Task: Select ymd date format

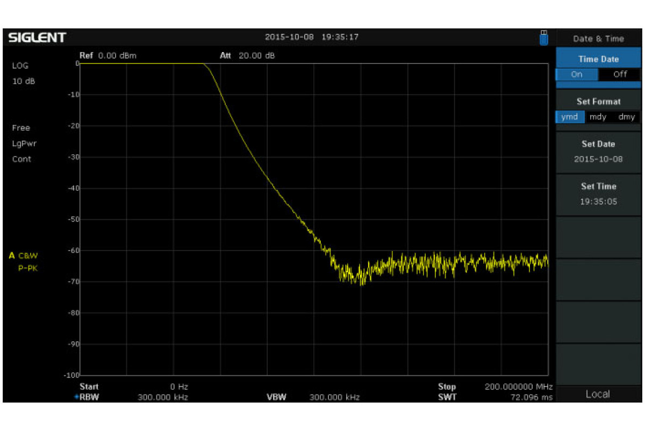Action: (x=569, y=117)
